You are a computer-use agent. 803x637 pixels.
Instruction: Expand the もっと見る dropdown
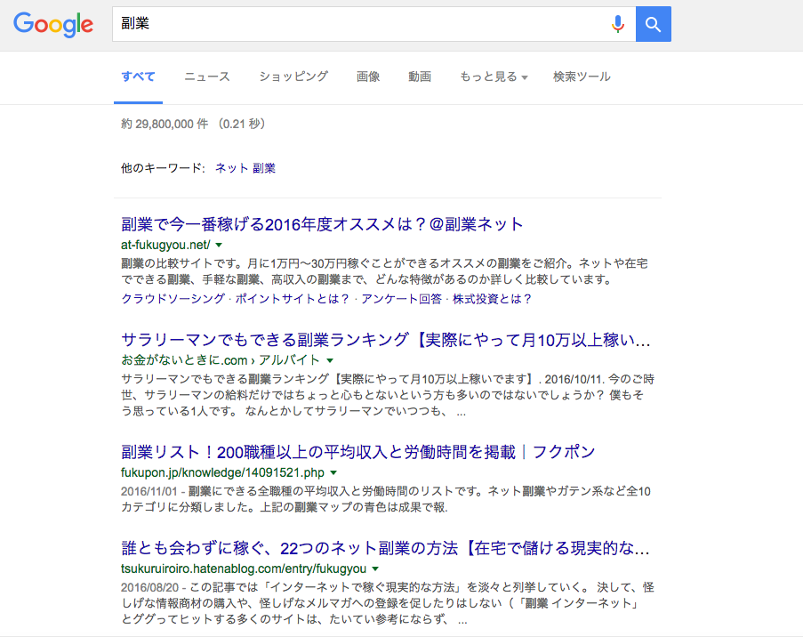494,77
